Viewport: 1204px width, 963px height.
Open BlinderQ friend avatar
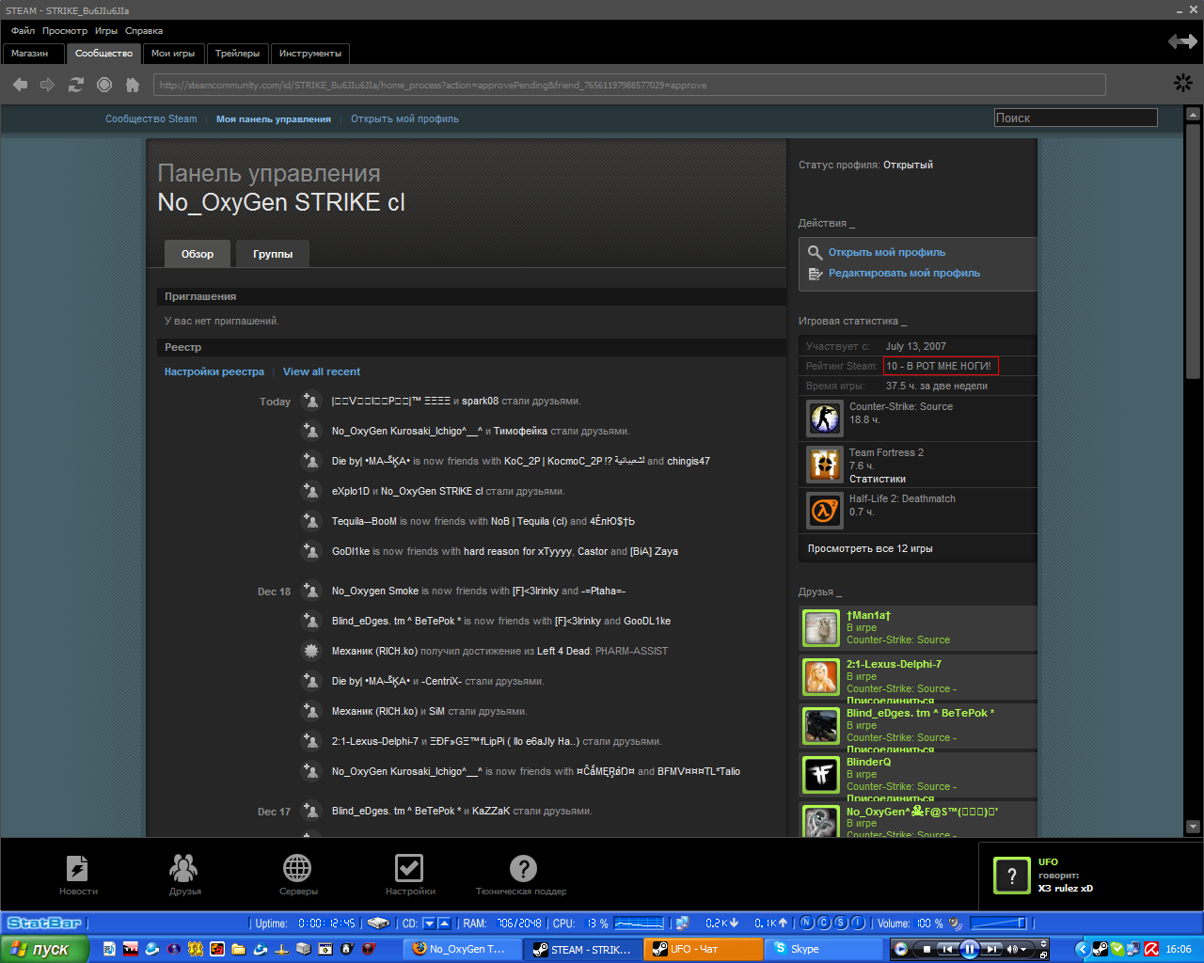tap(821, 775)
